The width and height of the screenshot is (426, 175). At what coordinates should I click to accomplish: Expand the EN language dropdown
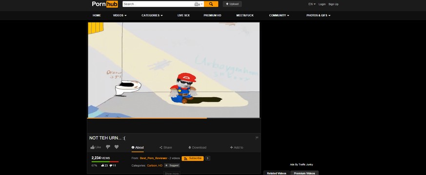[x=312, y=4]
